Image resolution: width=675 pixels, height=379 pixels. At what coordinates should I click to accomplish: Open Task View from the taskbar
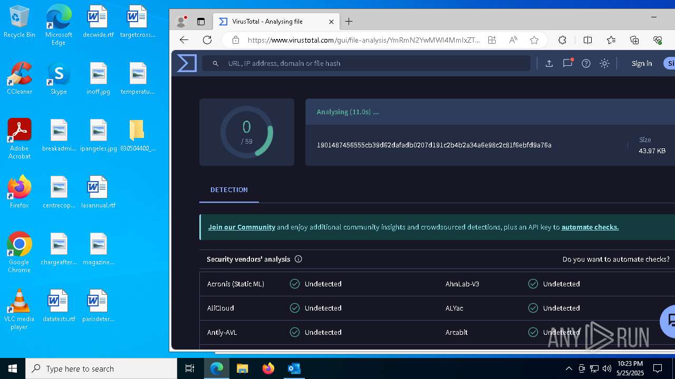point(190,368)
